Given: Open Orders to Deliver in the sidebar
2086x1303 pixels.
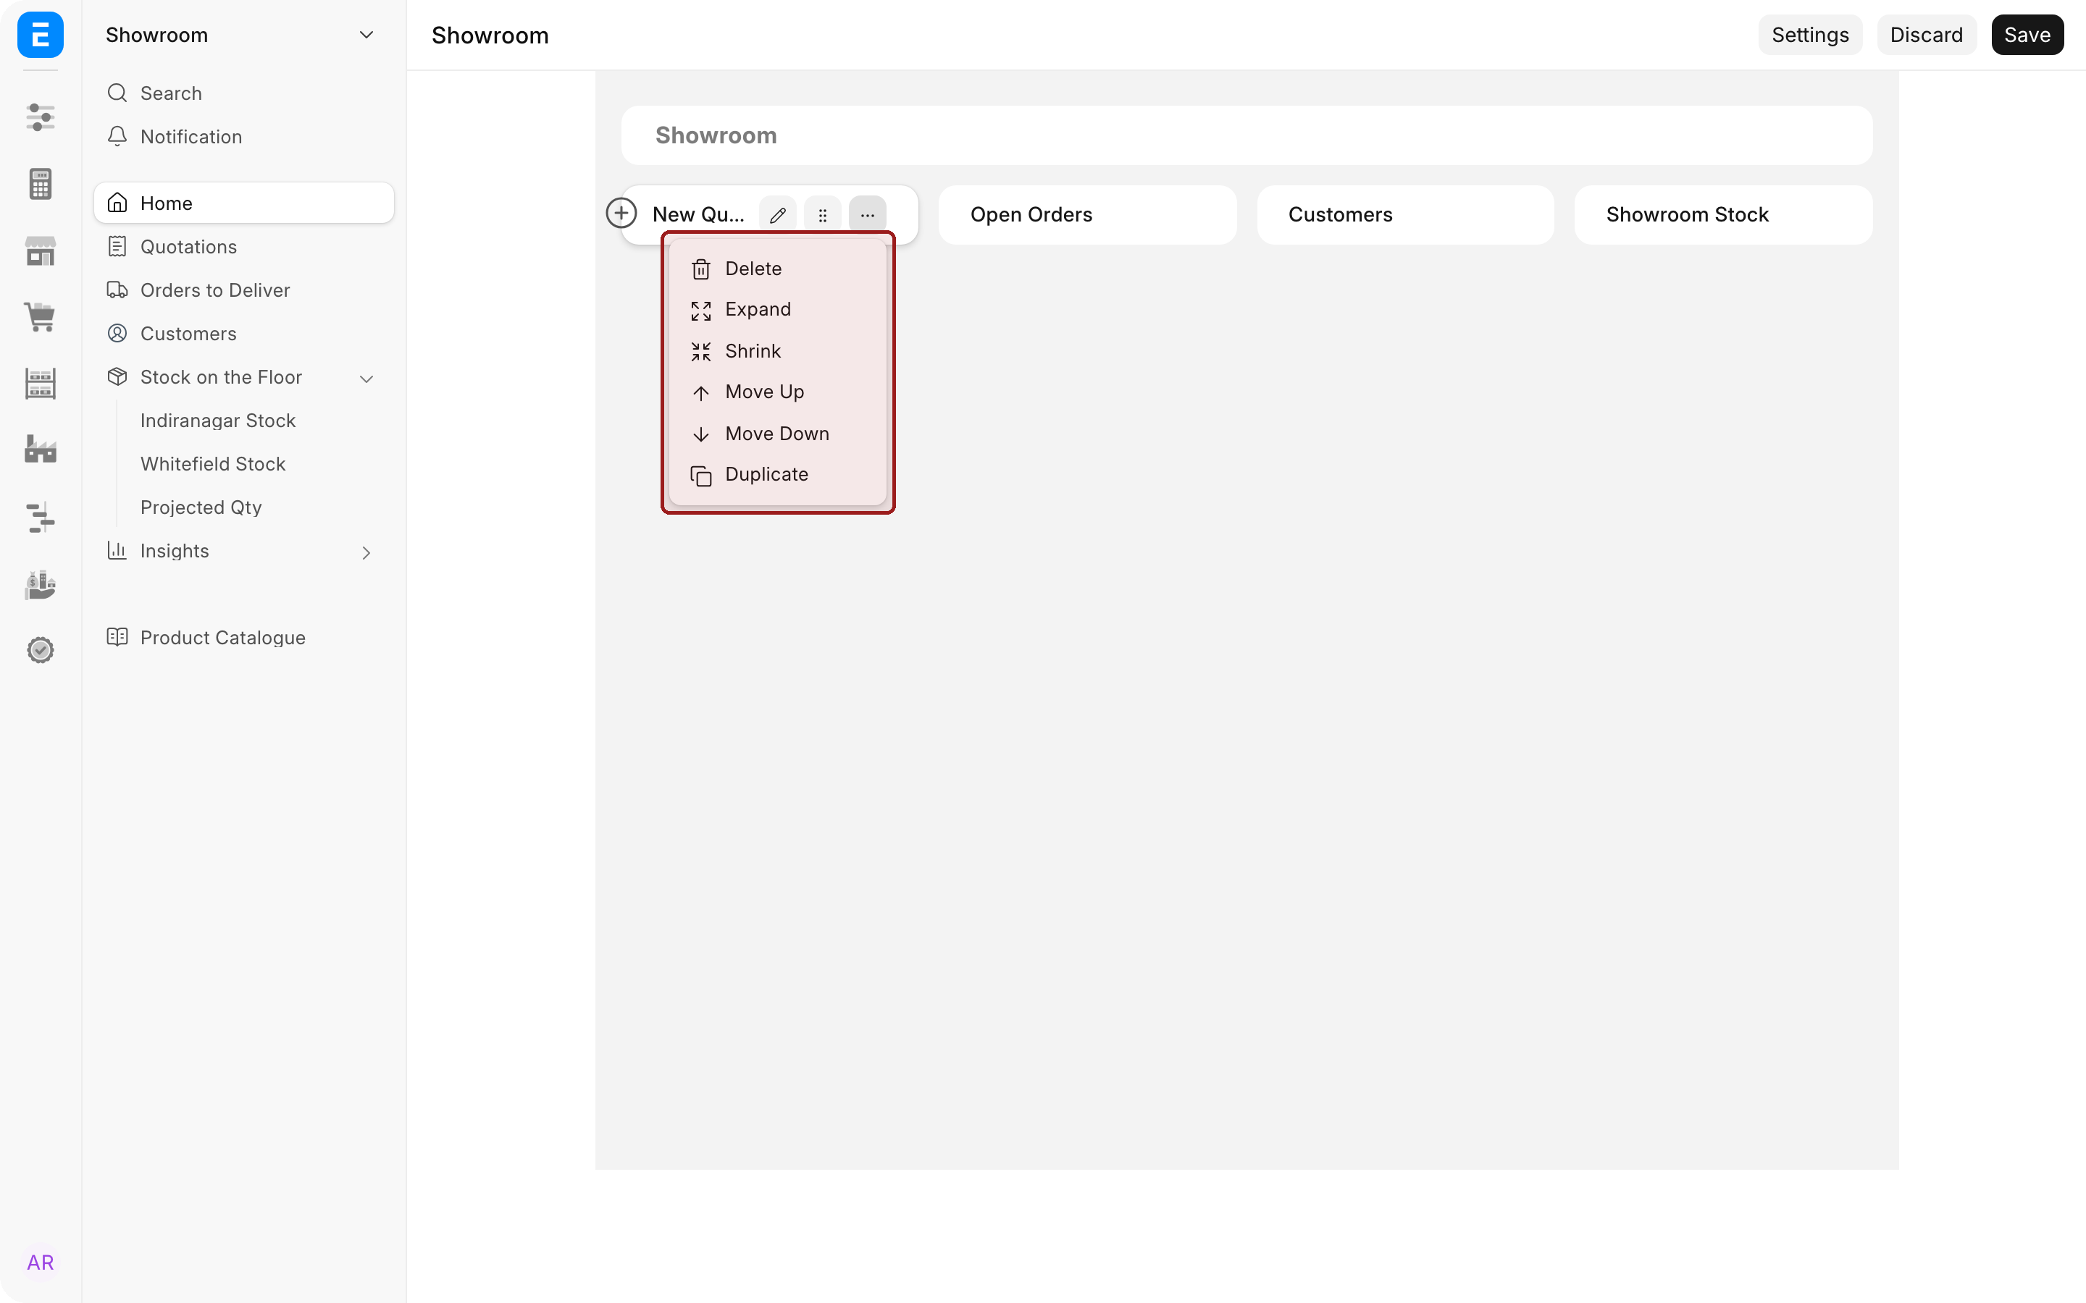Looking at the screenshot, I should pos(244,290).
